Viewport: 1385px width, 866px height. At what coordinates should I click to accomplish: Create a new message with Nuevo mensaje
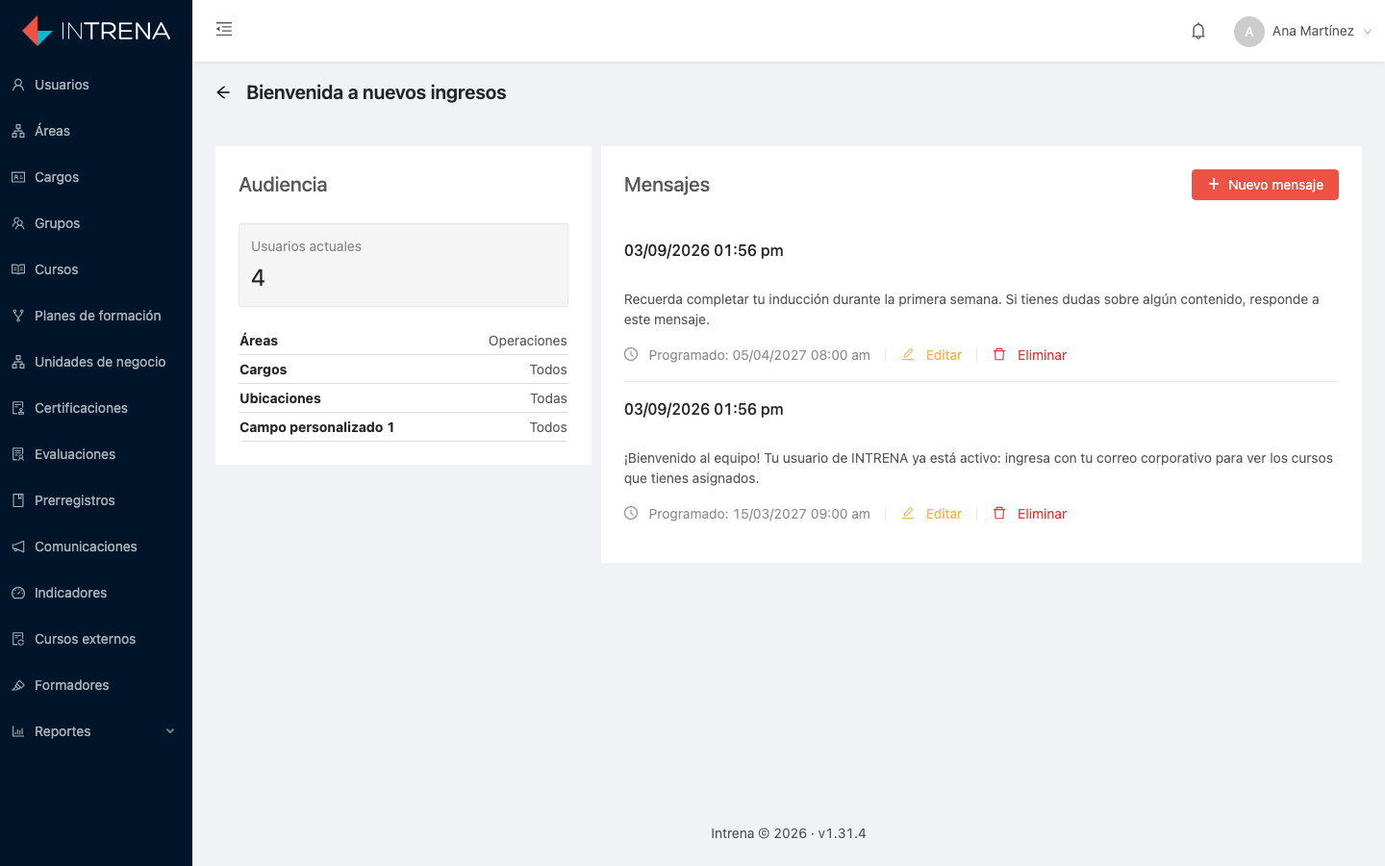1265,185
